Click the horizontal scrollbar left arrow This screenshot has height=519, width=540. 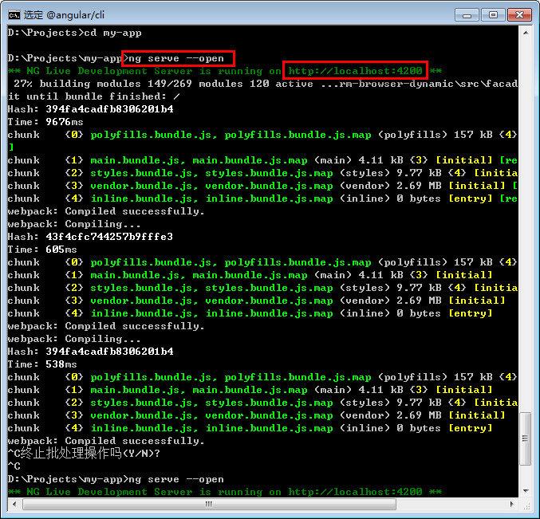[14, 504]
